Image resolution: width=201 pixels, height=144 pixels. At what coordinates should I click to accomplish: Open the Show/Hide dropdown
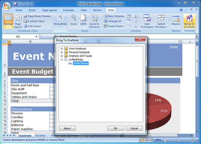[x=60, y=21]
